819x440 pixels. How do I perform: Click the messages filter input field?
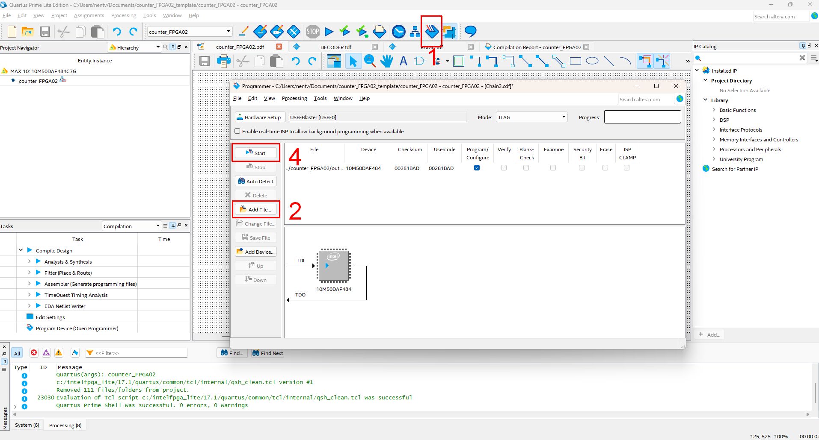(136, 353)
